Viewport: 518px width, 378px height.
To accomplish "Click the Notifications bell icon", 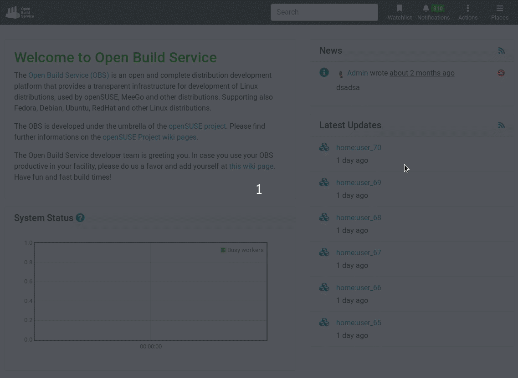I will tap(425, 8).
